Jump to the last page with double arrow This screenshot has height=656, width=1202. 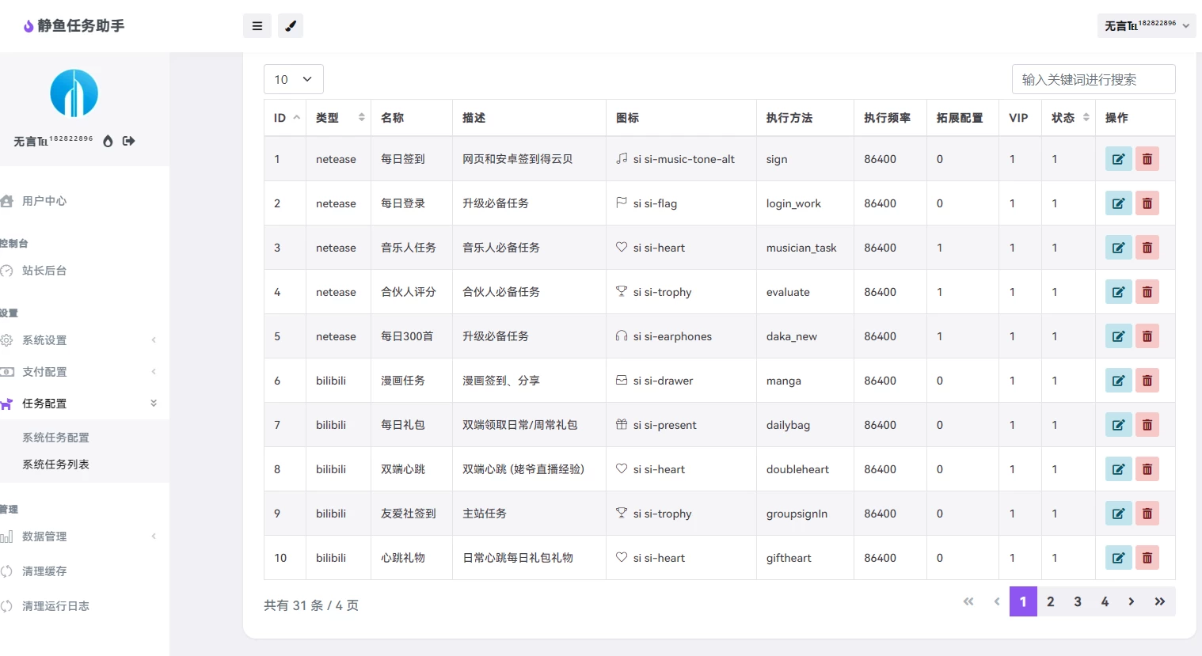click(1159, 602)
